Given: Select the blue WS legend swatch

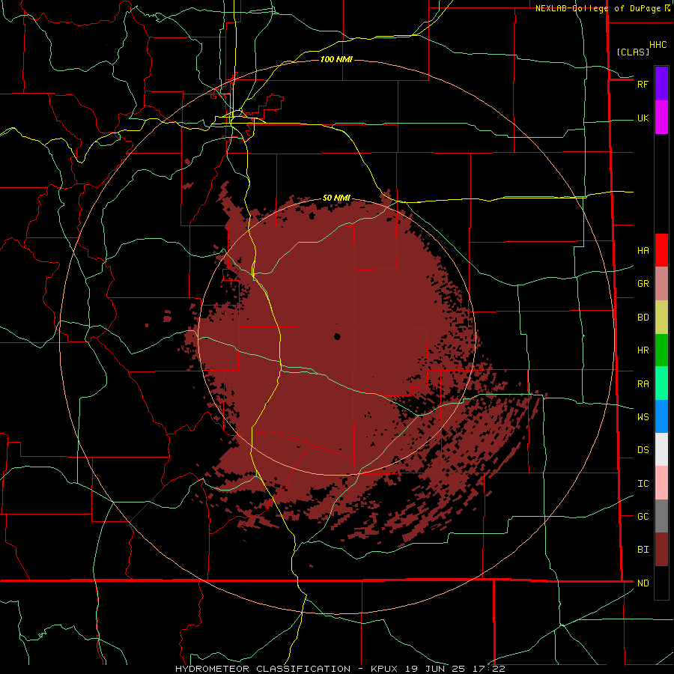Looking at the screenshot, I should [661, 416].
